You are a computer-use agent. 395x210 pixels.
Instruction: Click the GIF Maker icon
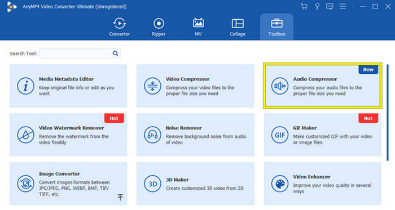280,135
